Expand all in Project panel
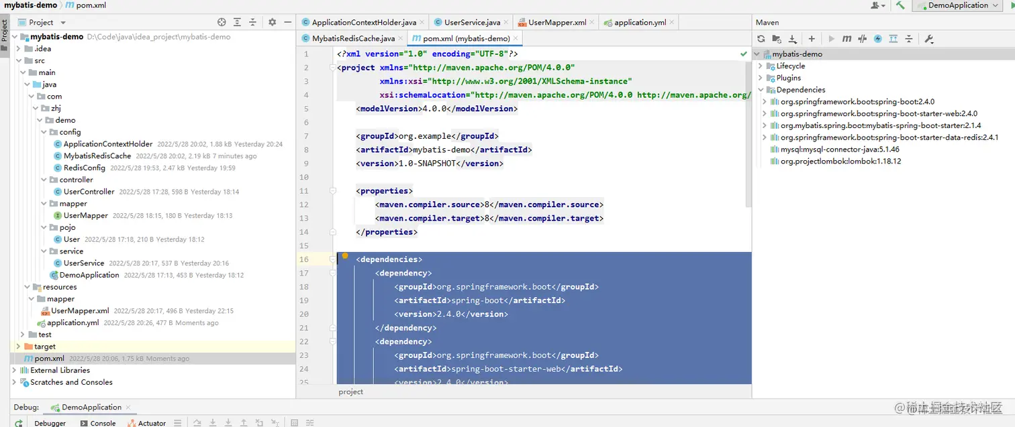 tap(237, 22)
